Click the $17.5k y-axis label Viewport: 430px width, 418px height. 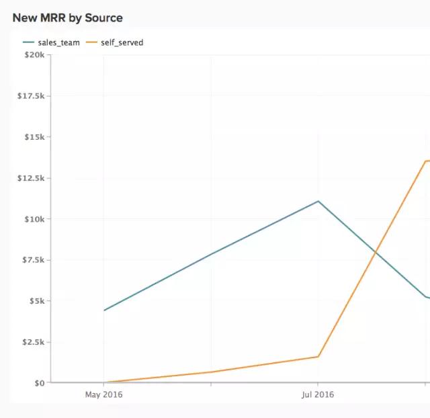[31, 96]
